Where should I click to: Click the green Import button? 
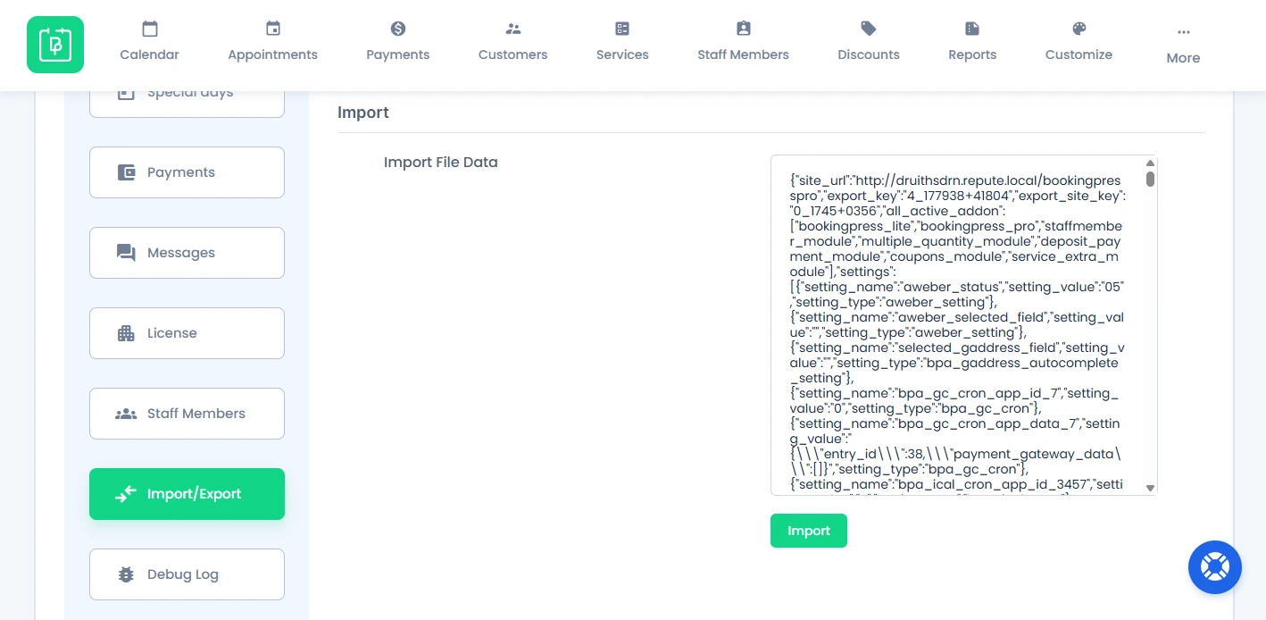tap(809, 531)
